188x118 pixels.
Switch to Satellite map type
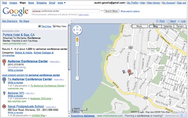[x=168, y=26]
